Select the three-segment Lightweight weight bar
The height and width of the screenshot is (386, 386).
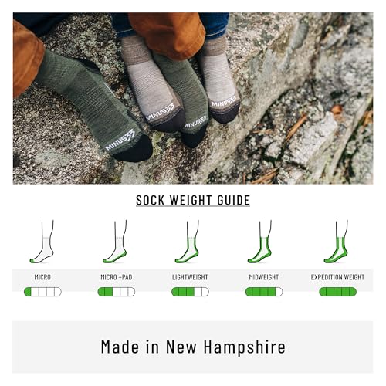[190, 292]
